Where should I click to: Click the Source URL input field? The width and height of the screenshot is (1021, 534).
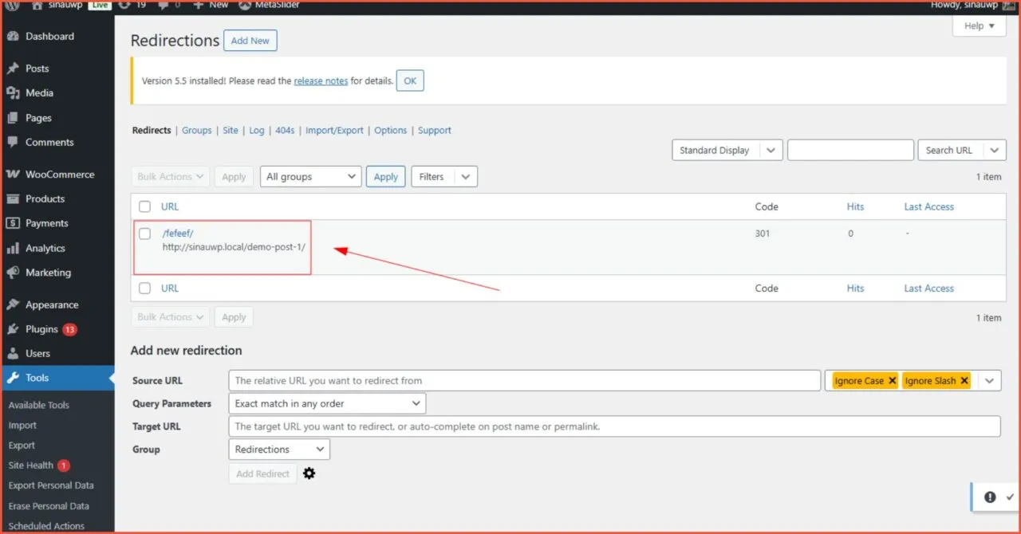point(524,381)
